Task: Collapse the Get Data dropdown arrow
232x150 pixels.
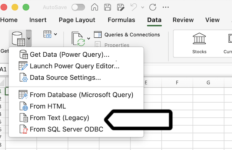Action: (x=29, y=39)
